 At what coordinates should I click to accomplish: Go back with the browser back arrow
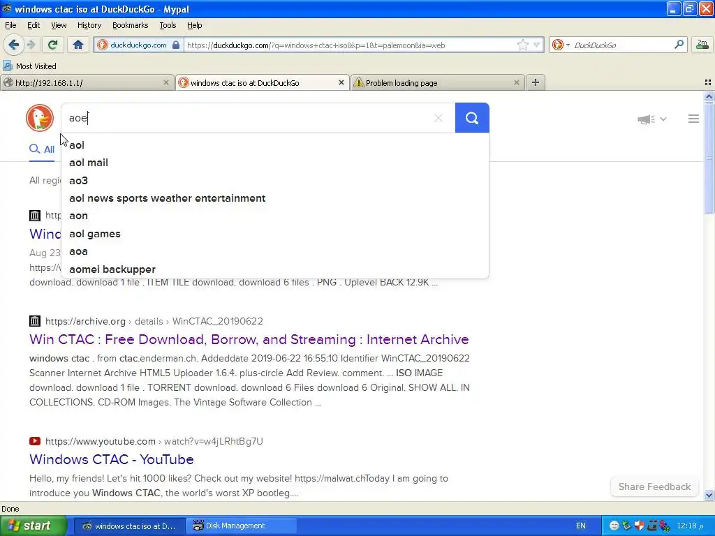pyautogui.click(x=14, y=45)
